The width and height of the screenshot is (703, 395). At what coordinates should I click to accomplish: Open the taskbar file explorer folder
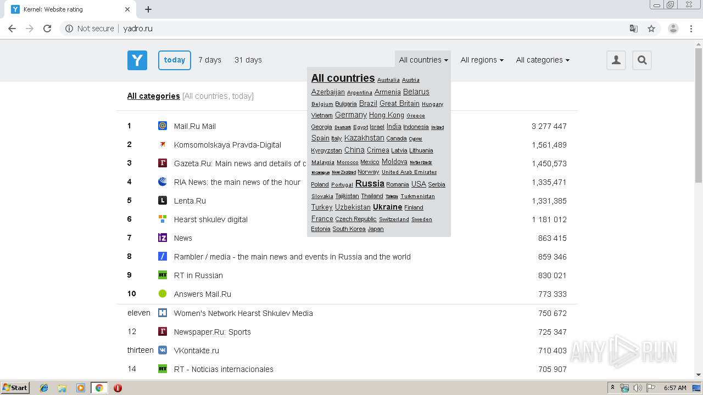click(x=62, y=388)
